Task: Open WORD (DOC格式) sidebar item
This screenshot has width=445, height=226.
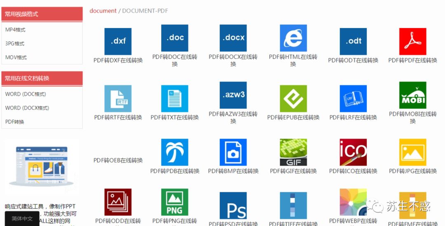Action: click(x=26, y=94)
